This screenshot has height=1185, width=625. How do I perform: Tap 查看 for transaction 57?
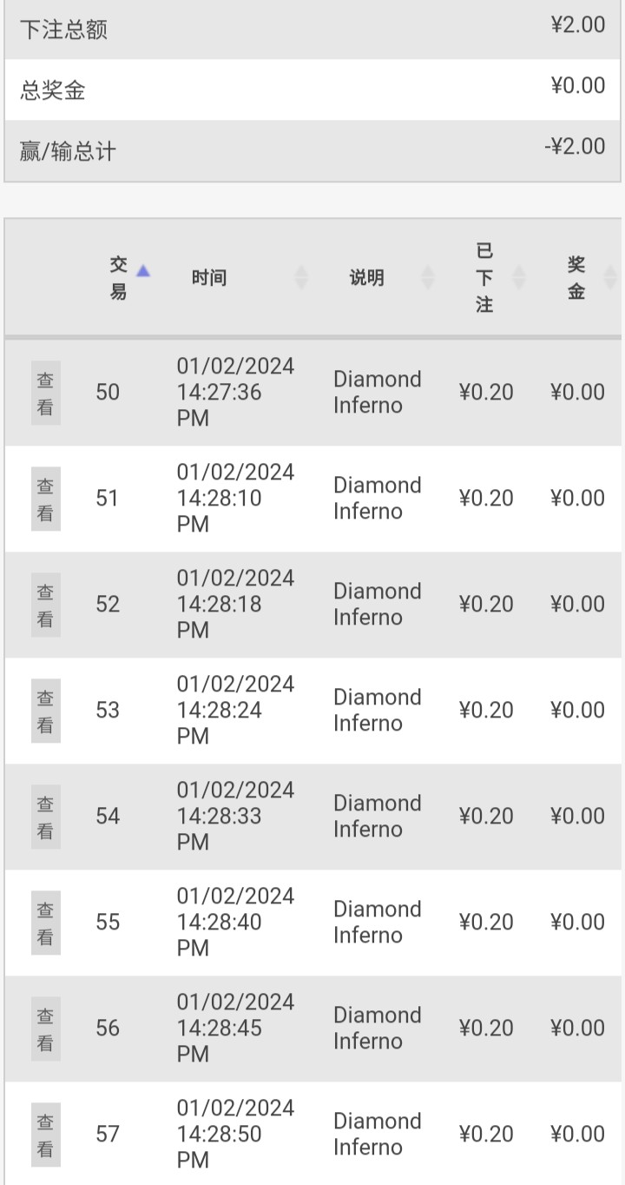(x=45, y=1135)
